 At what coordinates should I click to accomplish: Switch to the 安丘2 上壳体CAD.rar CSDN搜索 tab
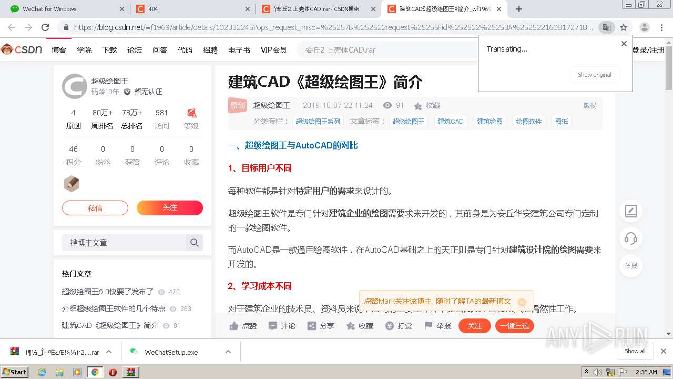point(319,9)
